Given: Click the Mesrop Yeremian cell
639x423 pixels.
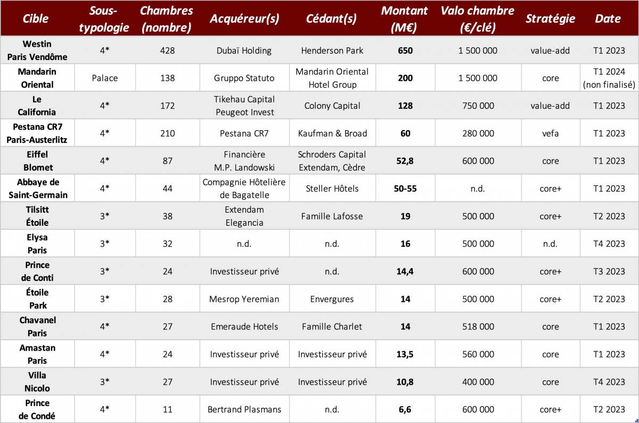Looking at the screenshot, I should [244, 299].
